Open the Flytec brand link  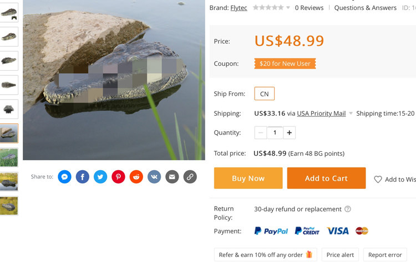239,8
